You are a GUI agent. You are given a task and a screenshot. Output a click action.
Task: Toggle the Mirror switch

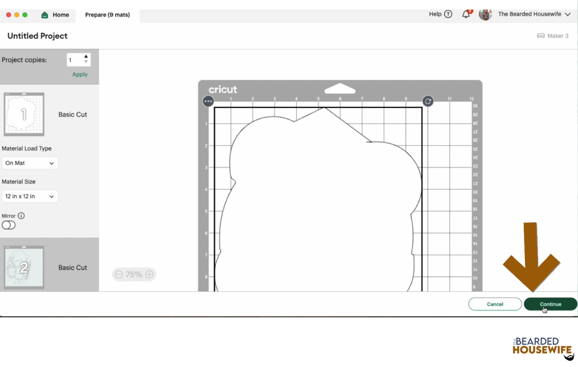tap(9, 226)
